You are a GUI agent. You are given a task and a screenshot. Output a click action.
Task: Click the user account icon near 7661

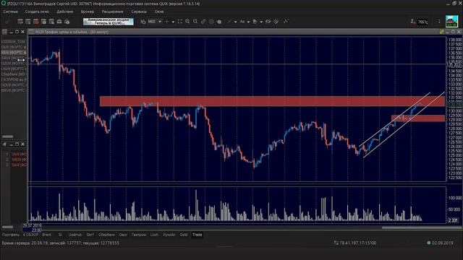pyautogui.click(x=413, y=22)
